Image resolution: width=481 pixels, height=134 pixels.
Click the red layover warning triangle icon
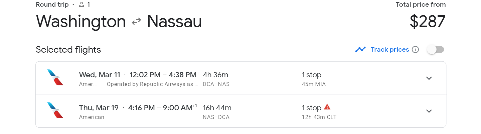click(327, 107)
